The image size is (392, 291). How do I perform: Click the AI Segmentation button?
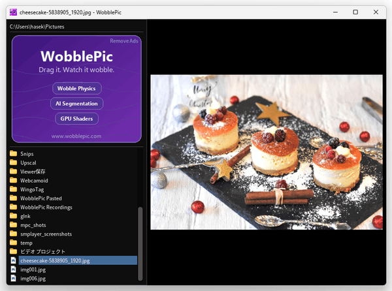pos(76,103)
